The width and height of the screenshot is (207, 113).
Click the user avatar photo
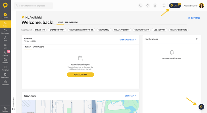point(201,6)
